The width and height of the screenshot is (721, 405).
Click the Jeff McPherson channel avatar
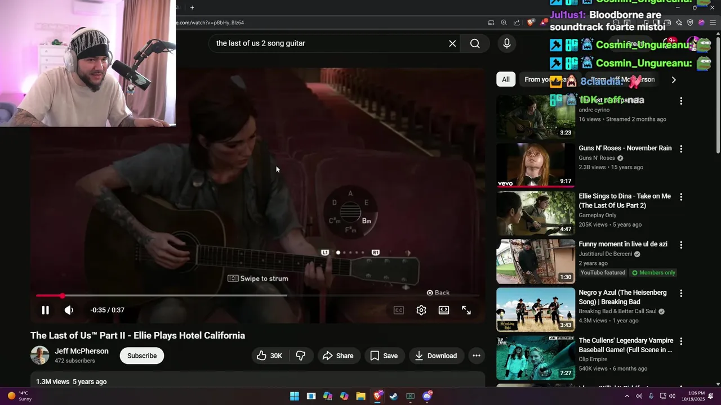pos(40,355)
